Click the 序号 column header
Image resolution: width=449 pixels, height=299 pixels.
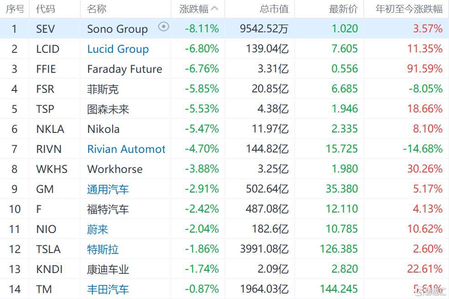15,9
